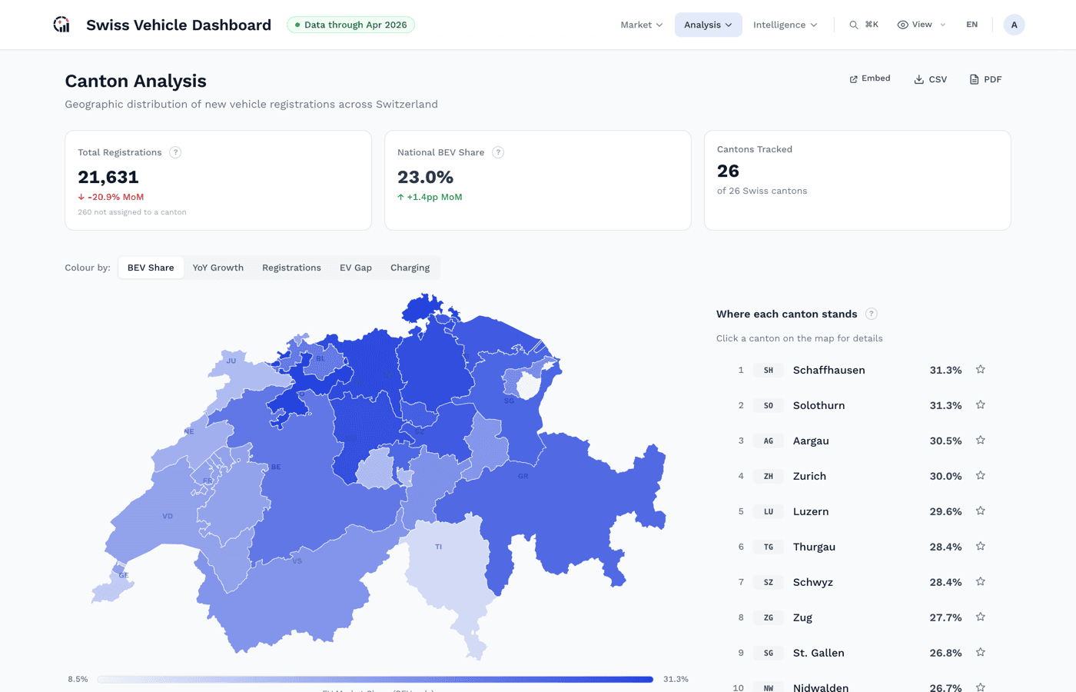Click the LU canton code badge
Viewport: 1076px width, 692px height.
coord(769,511)
